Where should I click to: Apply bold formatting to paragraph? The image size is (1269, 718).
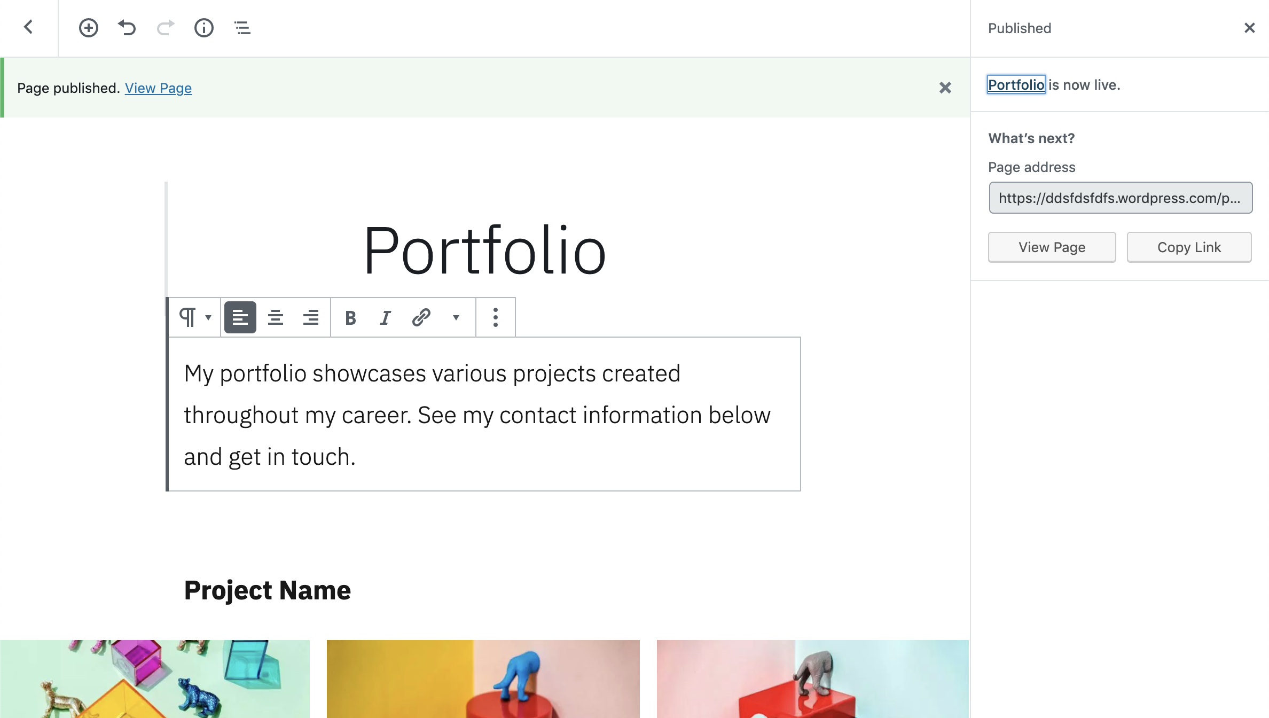coord(350,318)
